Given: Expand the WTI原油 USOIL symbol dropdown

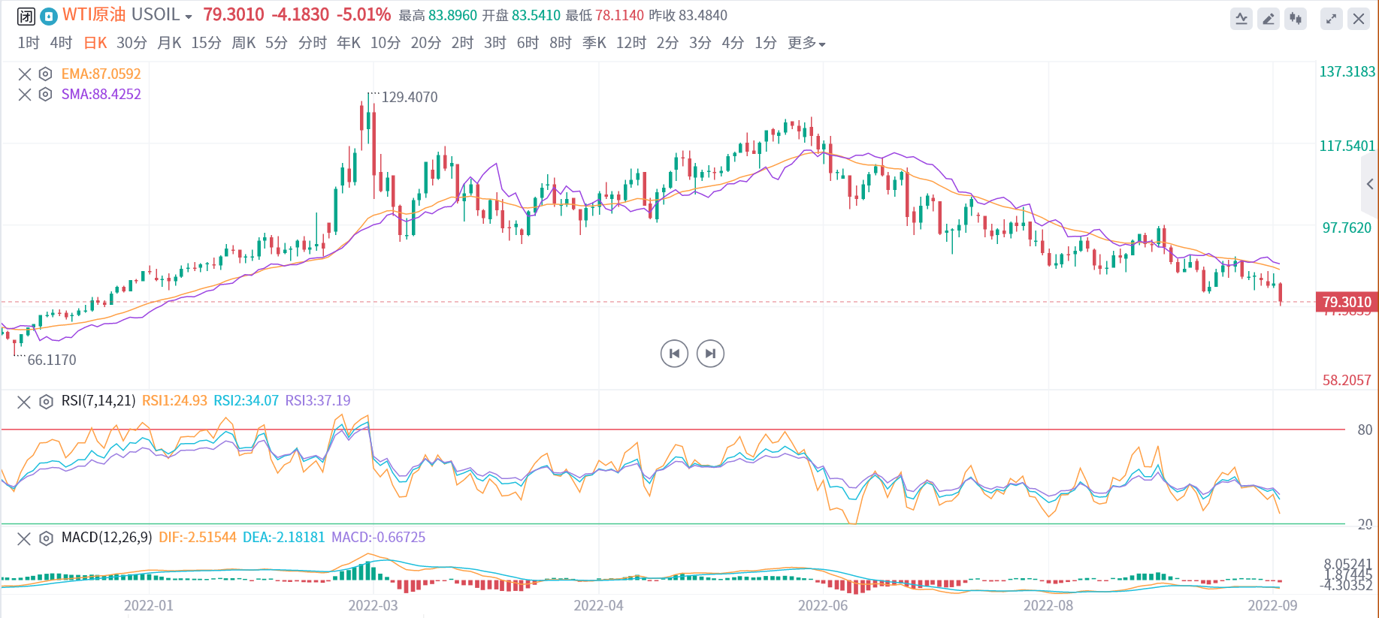Looking at the screenshot, I should (188, 17).
